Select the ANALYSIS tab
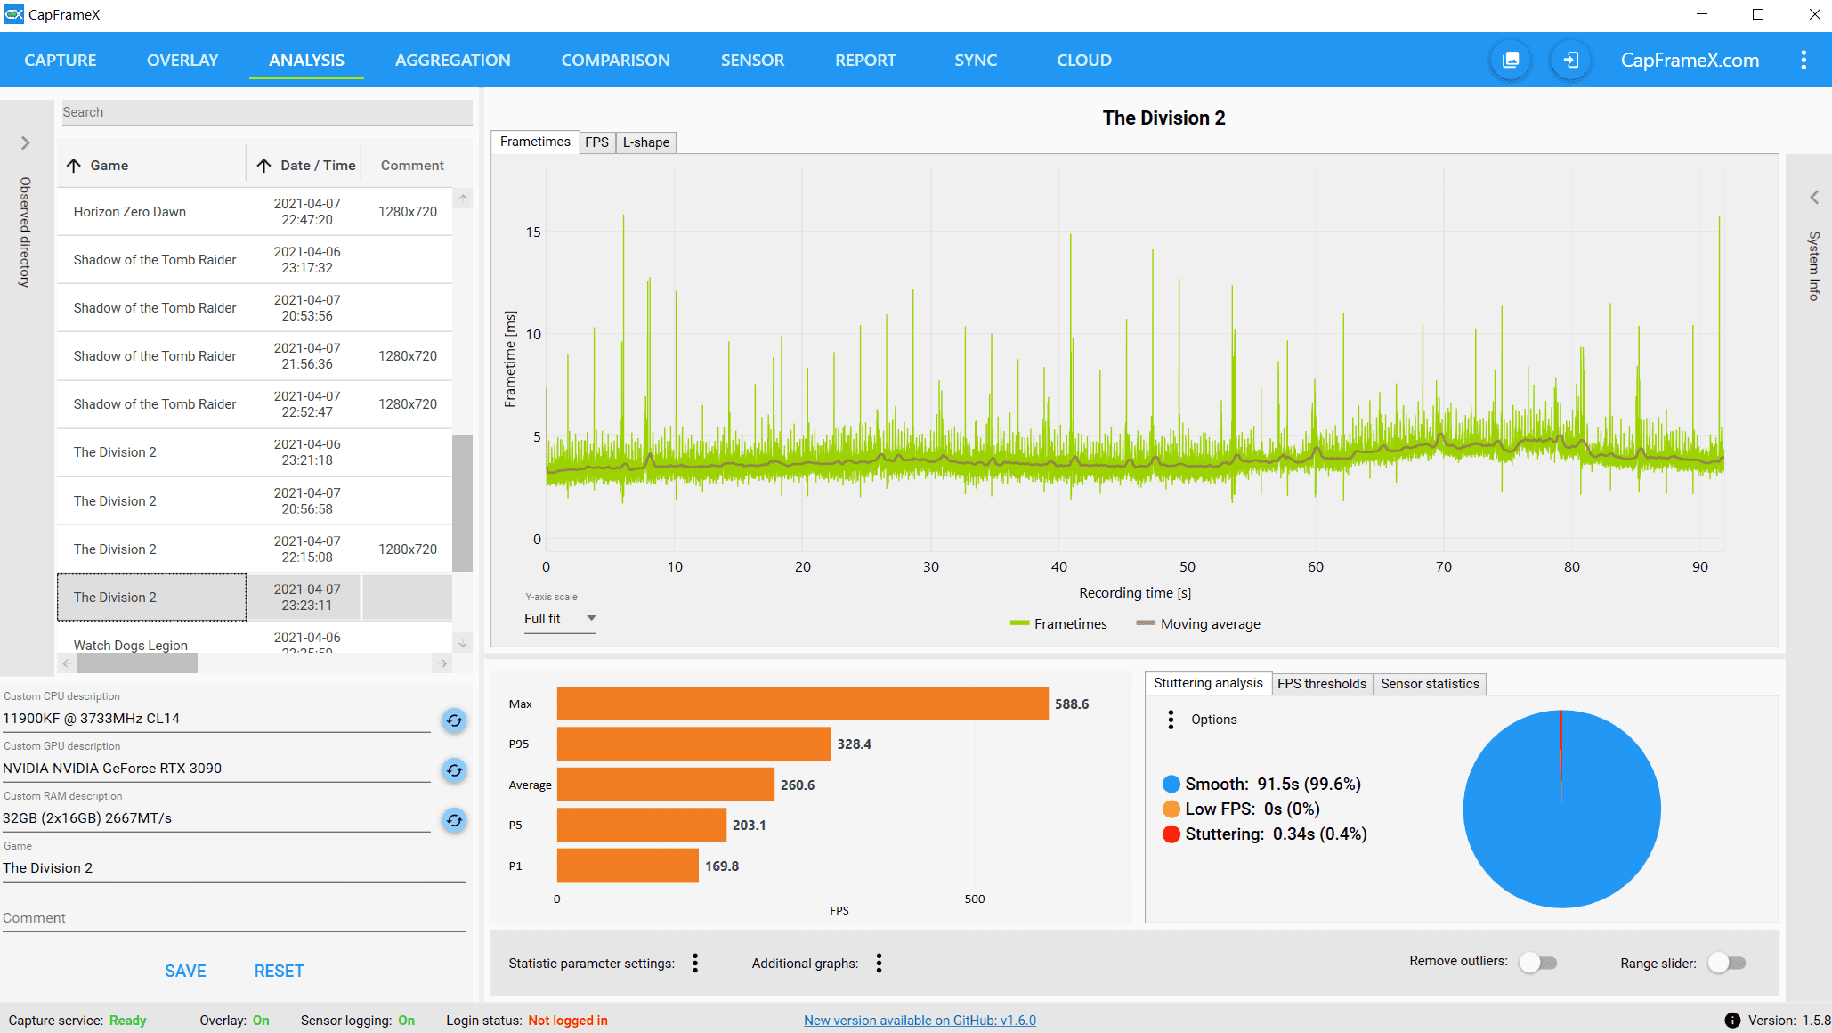The image size is (1832, 1033). tap(306, 61)
